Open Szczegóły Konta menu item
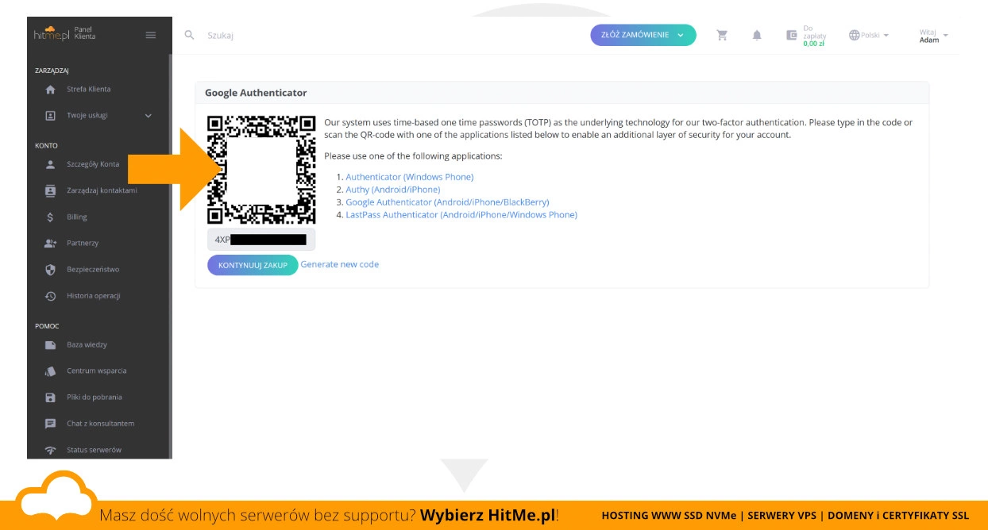The width and height of the screenshot is (988, 530). tap(93, 164)
